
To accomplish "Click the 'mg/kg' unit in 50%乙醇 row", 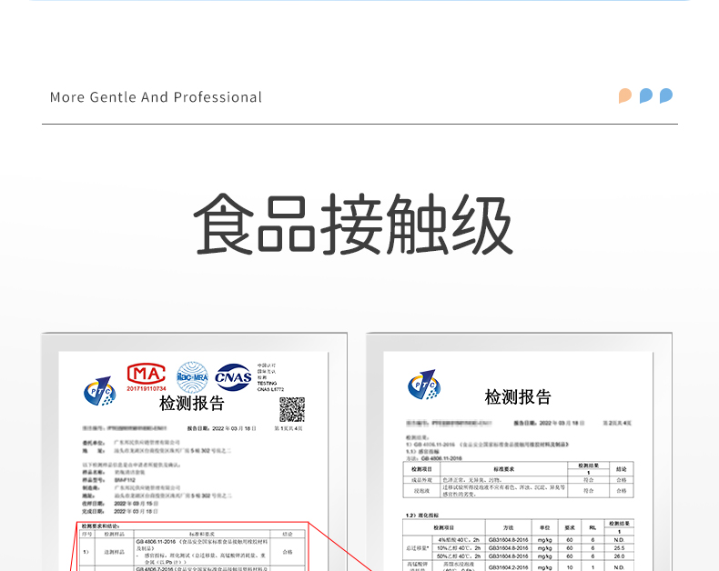I will pyautogui.click(x=545, y=556).
